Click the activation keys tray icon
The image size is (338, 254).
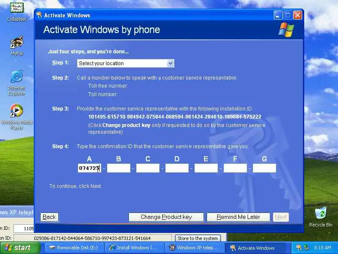[299, 248]
